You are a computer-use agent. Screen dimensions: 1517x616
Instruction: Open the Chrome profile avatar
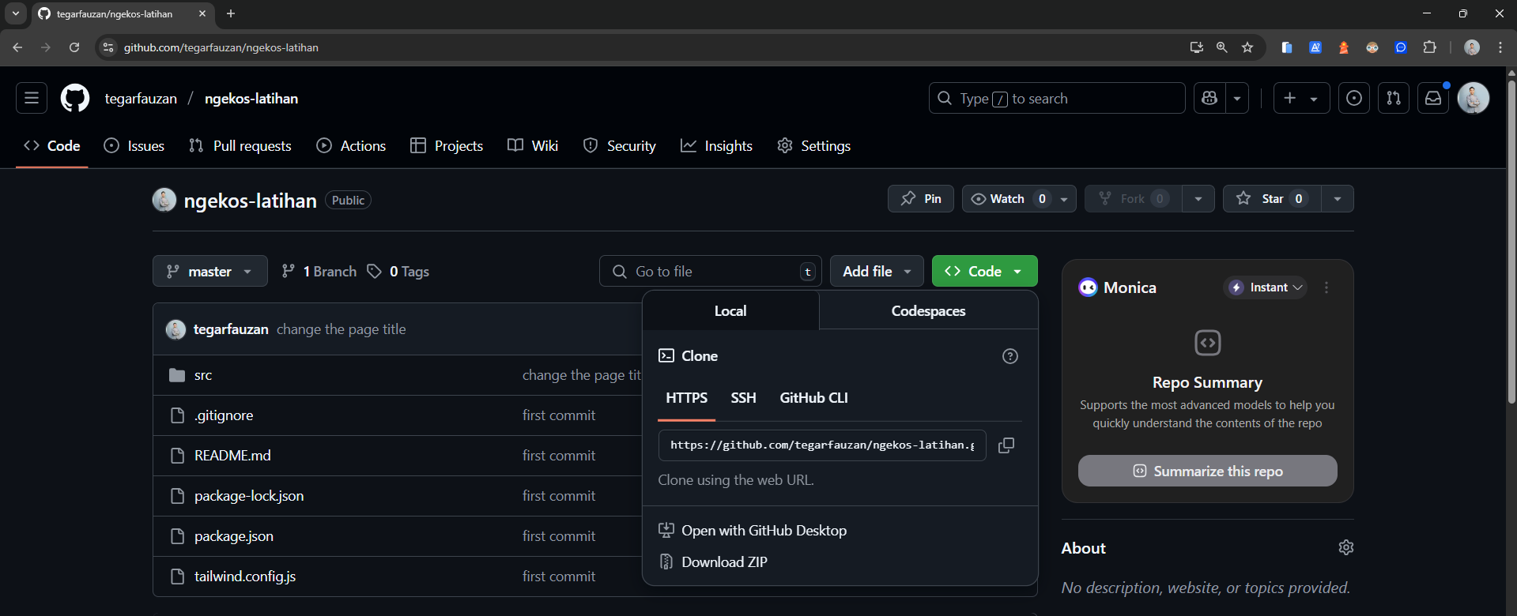coord(1472,47)
